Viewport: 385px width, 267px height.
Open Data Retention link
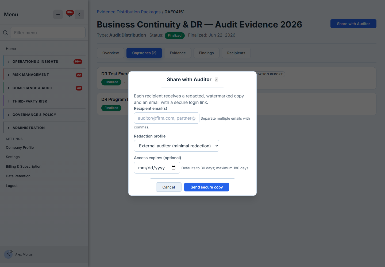point(18,176)
